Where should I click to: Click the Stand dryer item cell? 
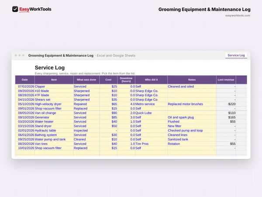[54, 126]
